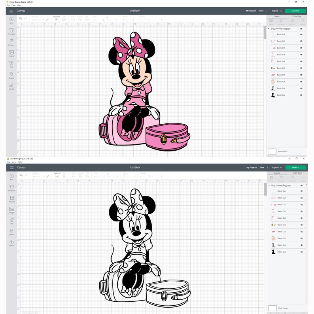314x314 pixels.
Task: Hide the first Basic Cut layer in top window
Action: tap(301, 34)
